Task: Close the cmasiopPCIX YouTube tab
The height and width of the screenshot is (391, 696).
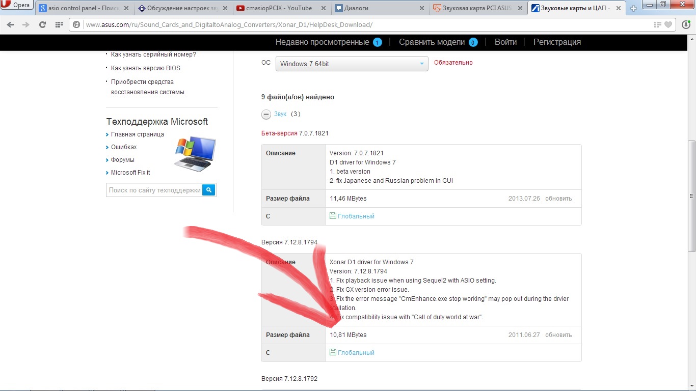Action: point(323,8)
